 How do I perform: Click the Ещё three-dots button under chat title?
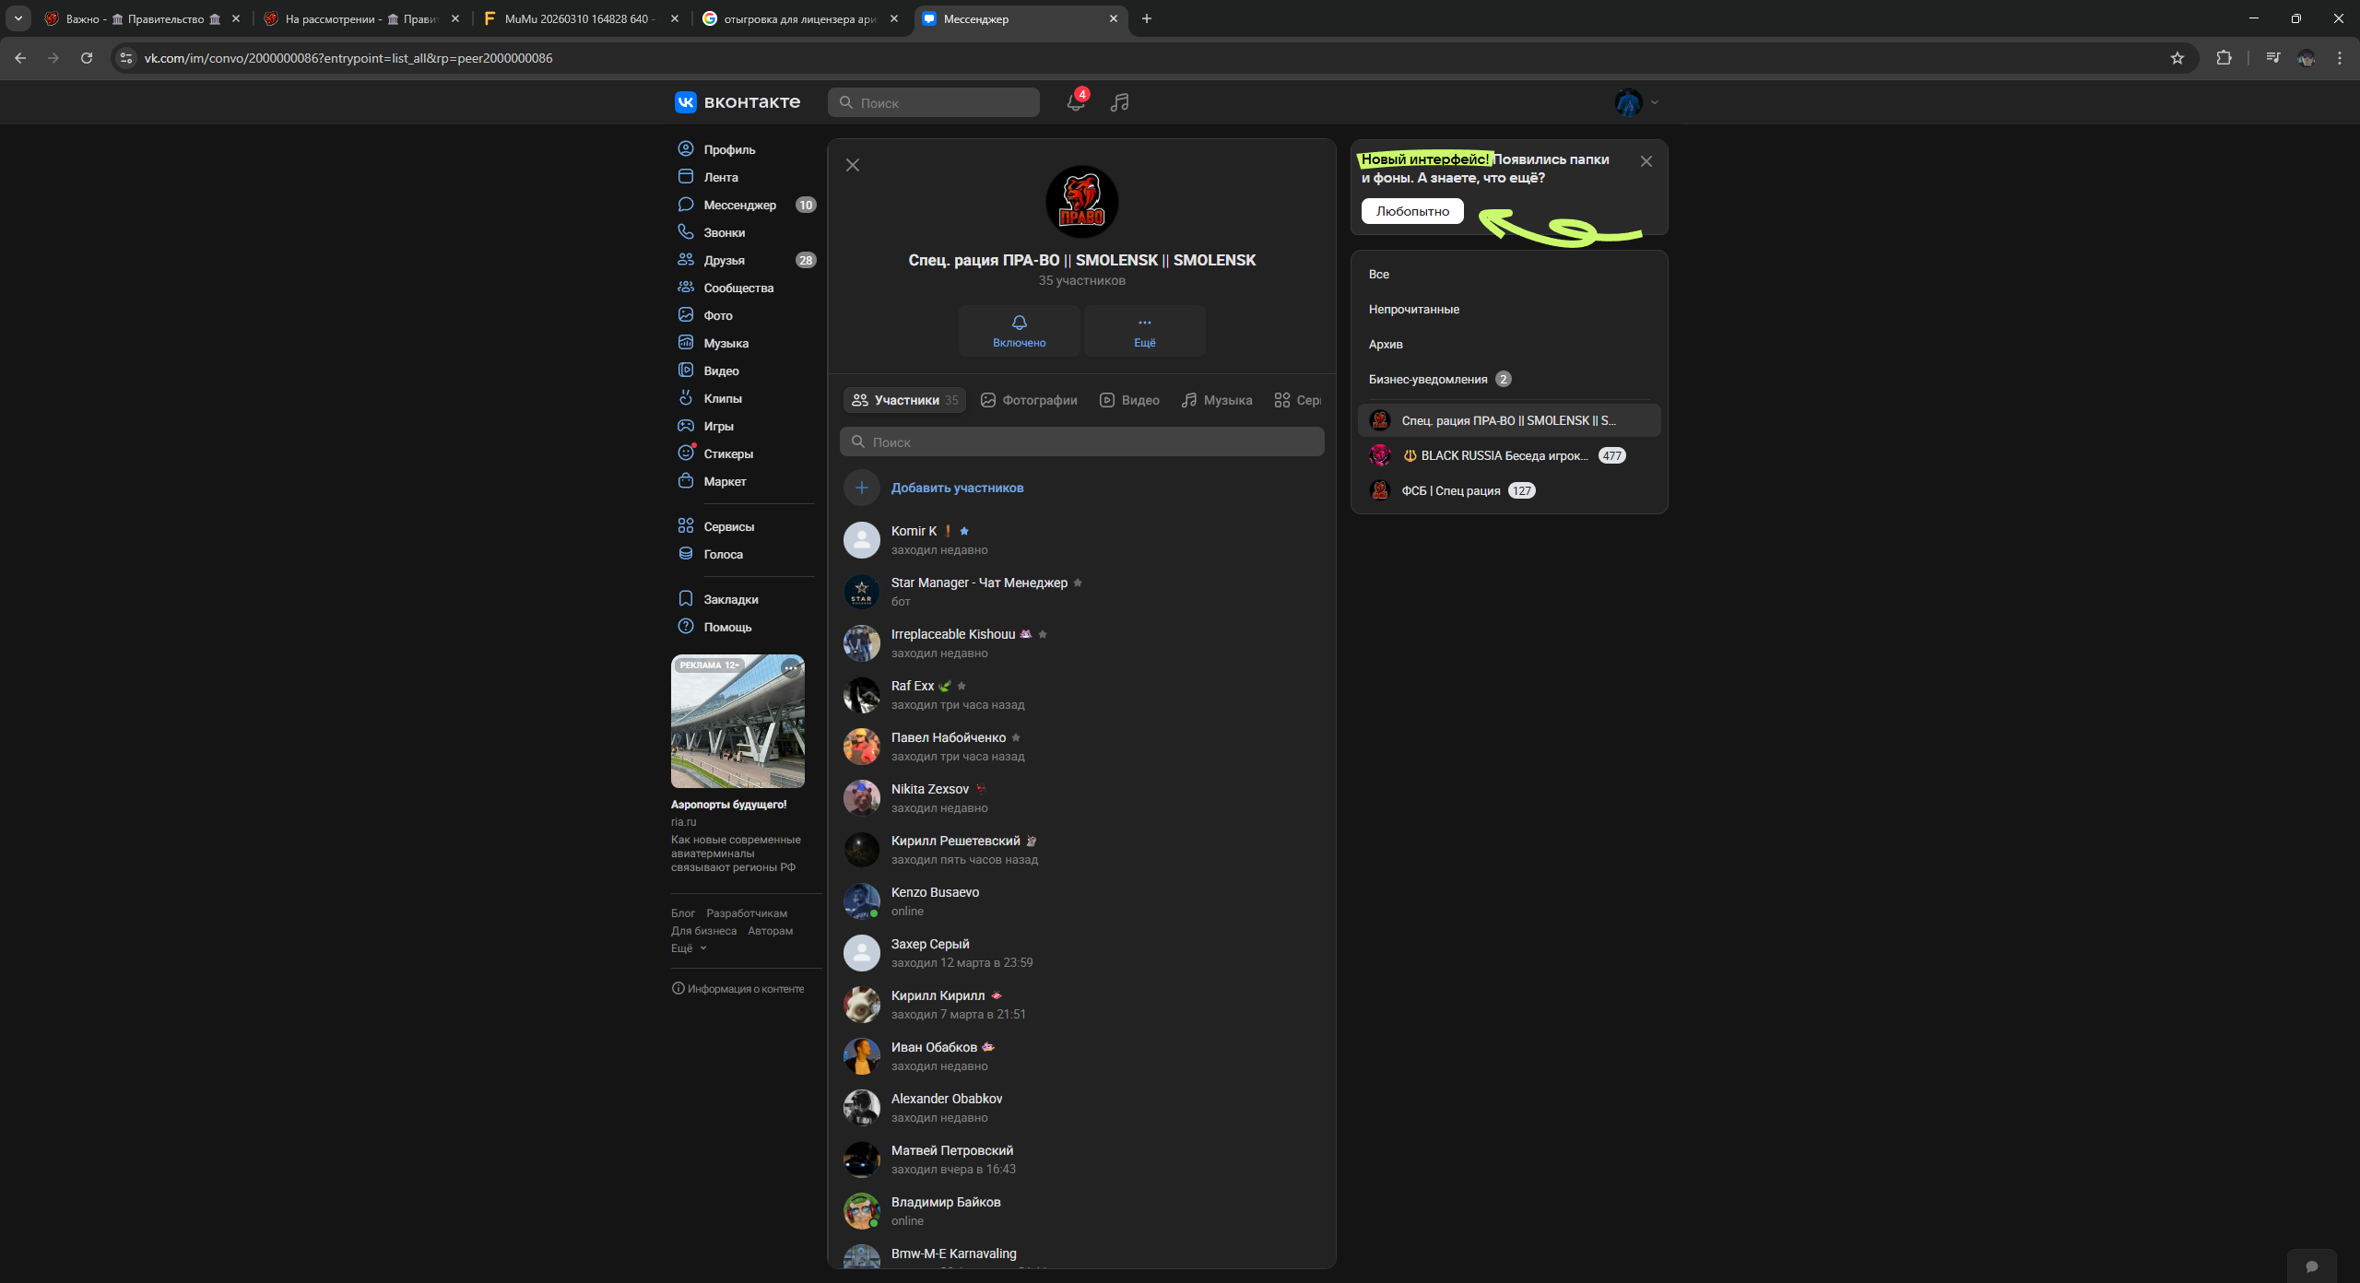click(1144, 331)
